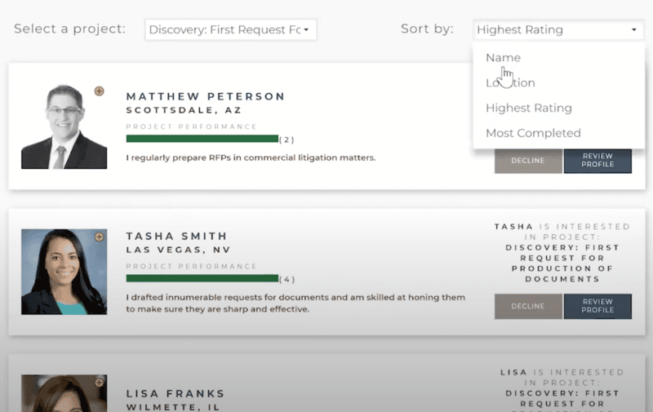Select Most Completed sort option
This screenshot has height=412, width=653.
(x=533, y=133)
